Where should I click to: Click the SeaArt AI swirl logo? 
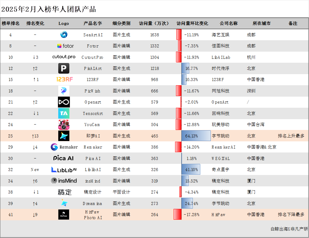coord(64,35)
